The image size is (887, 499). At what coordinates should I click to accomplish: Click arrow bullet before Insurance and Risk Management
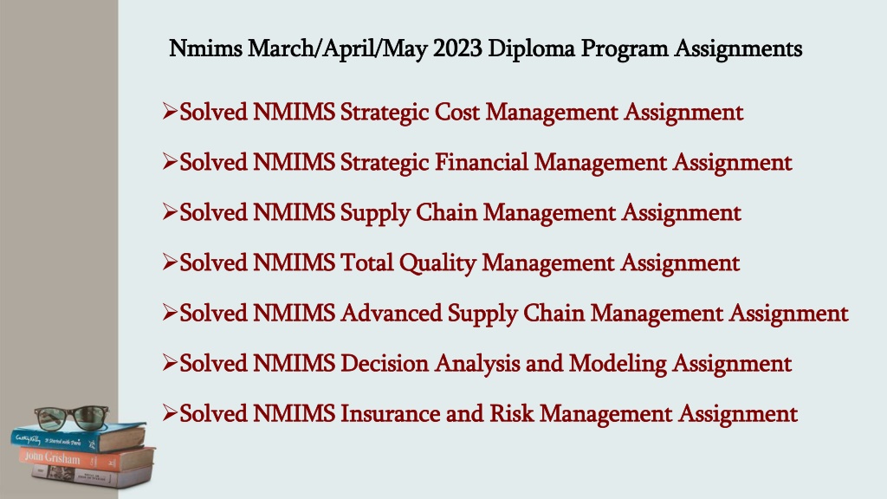[171, 412]
